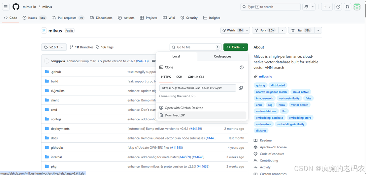The height and width of the screenshot is (175, 366).
Task: Open Copilot chat icon in header
Action: (306, 7)
